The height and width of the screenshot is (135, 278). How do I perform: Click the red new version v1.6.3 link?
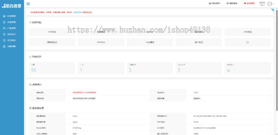pyautogui.click(x=84, y=93)
